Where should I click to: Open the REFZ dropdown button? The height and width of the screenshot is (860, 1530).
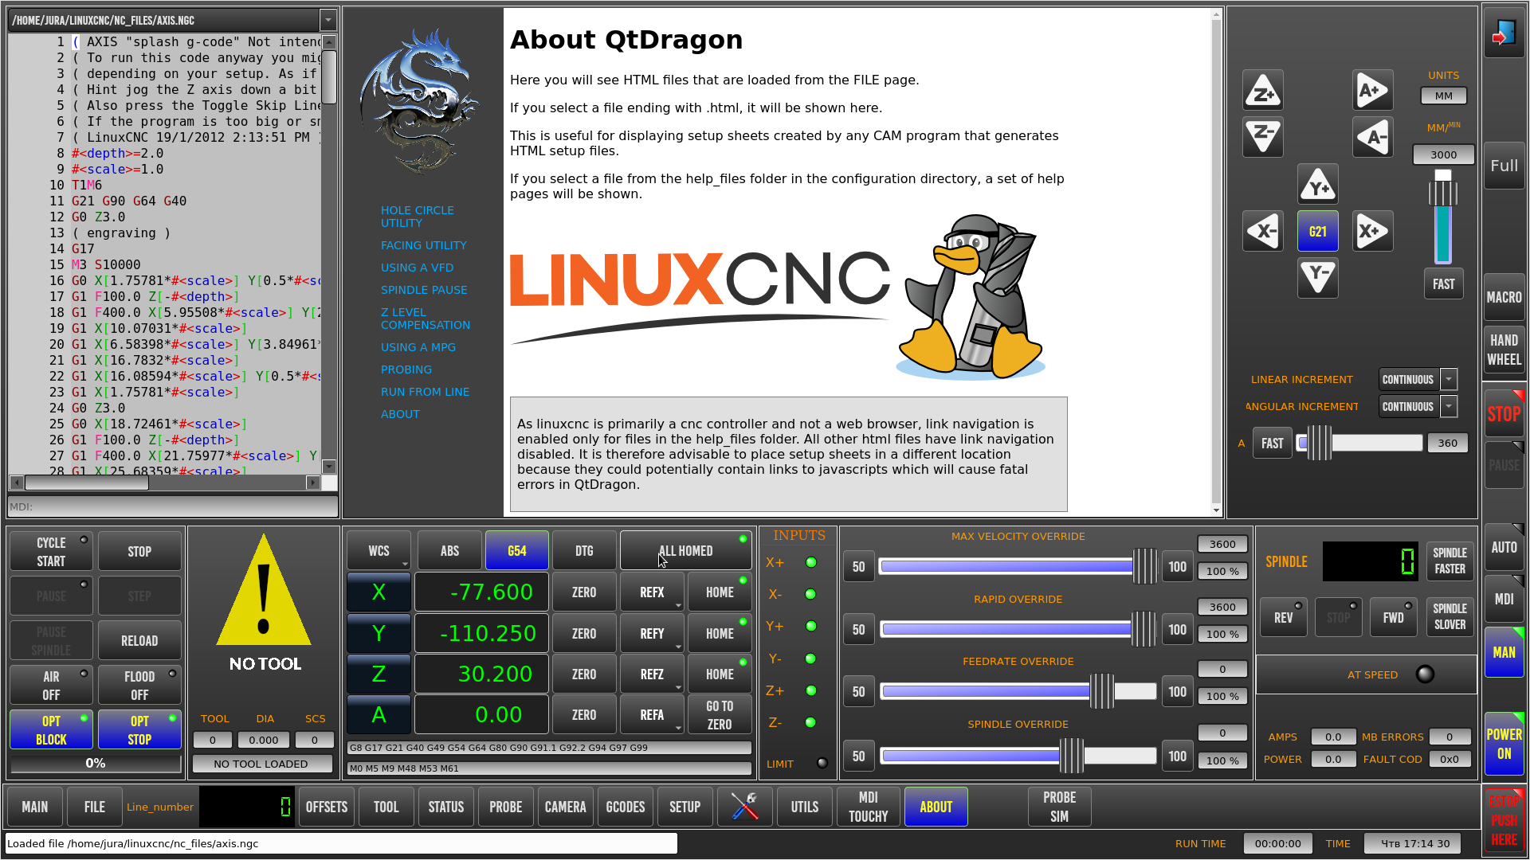pos(652,674)
